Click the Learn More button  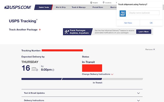pyautogui.click(x=143, y=32)
